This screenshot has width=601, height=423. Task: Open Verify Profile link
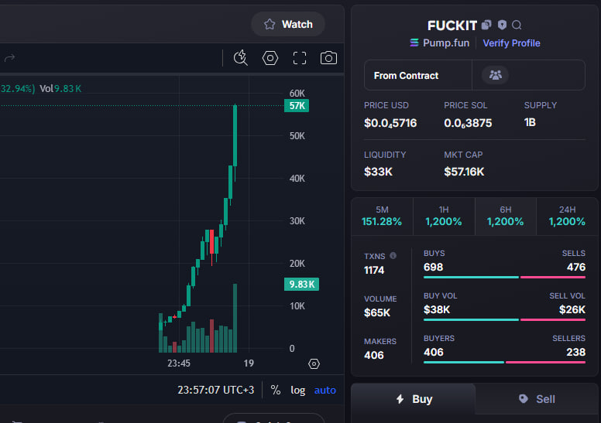tap(511, 43)
